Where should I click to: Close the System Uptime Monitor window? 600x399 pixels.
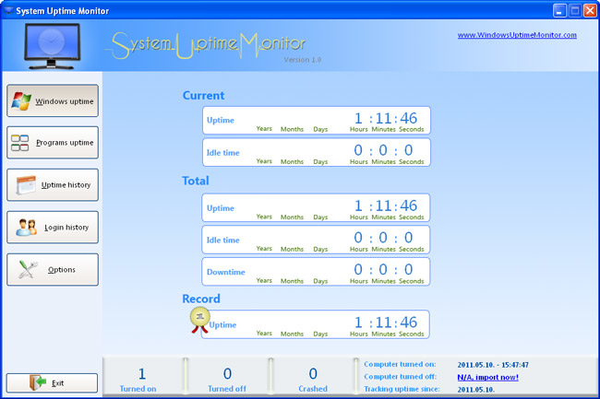(590, 11)
